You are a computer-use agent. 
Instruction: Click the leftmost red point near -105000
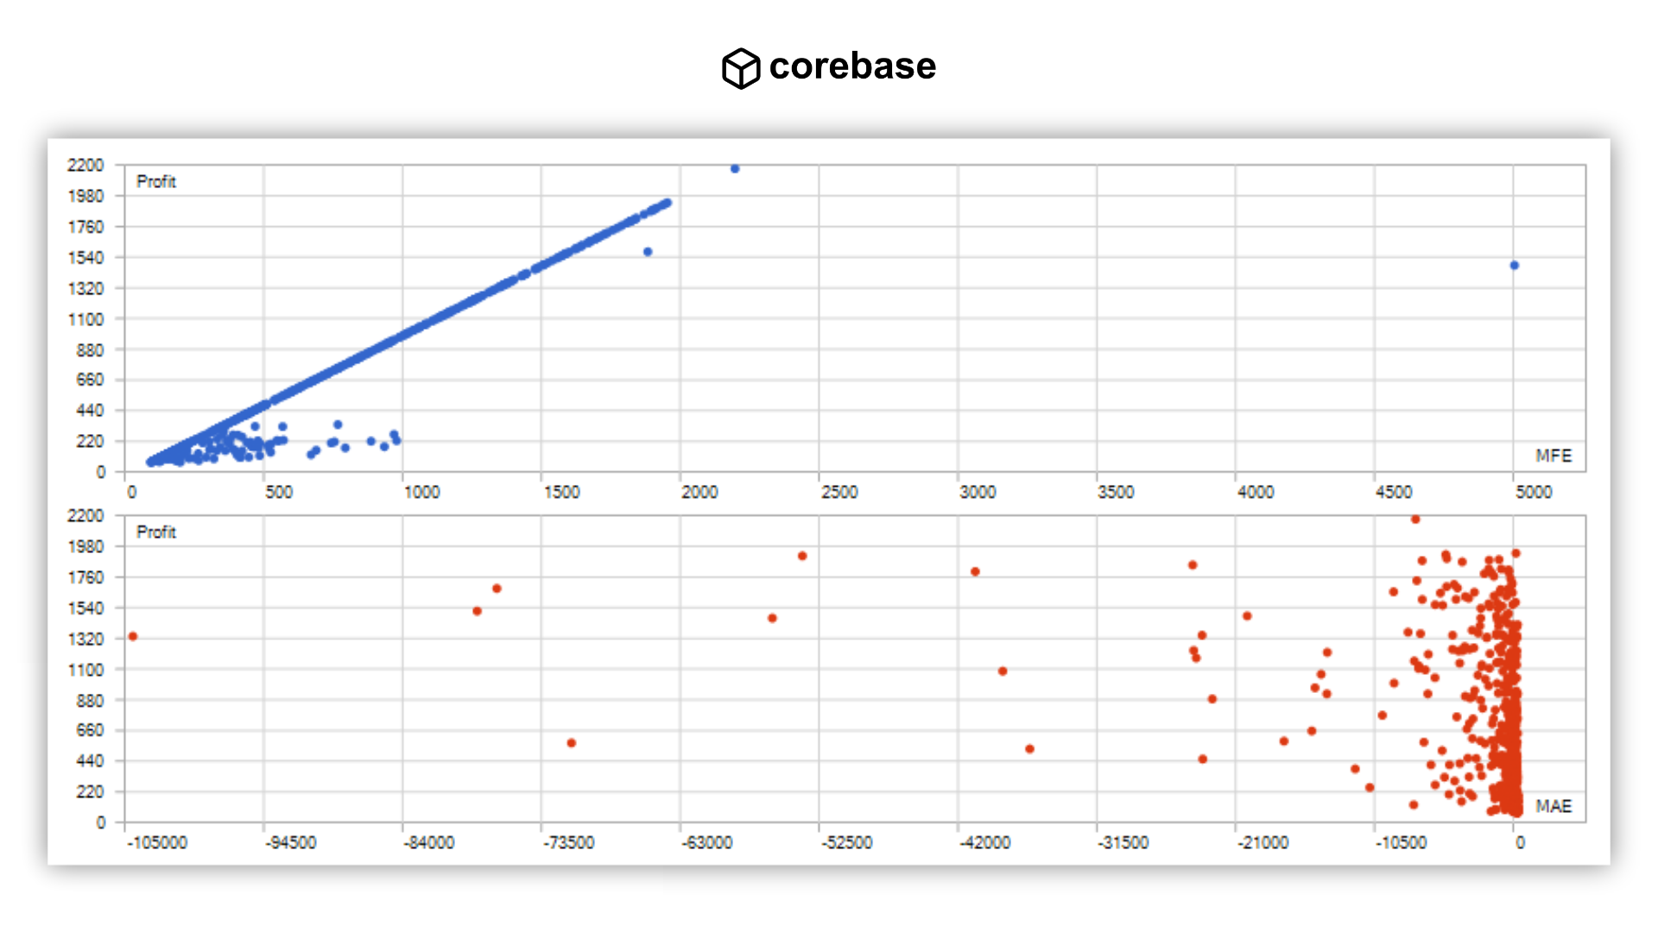(x=133, y=637)
